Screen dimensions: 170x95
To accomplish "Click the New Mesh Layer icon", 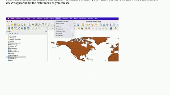I will (x=25, y=28).
